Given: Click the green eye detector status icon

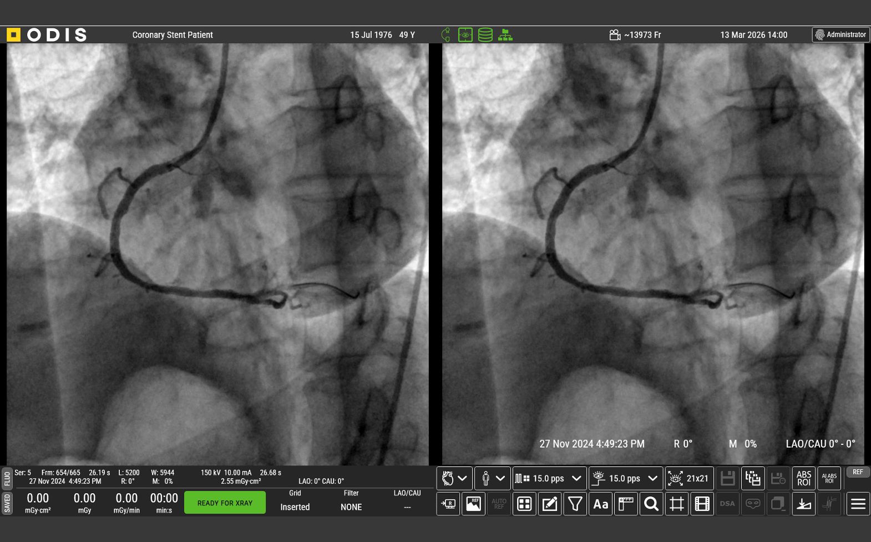Looking at the screenshot, I should tap(465, 35).
